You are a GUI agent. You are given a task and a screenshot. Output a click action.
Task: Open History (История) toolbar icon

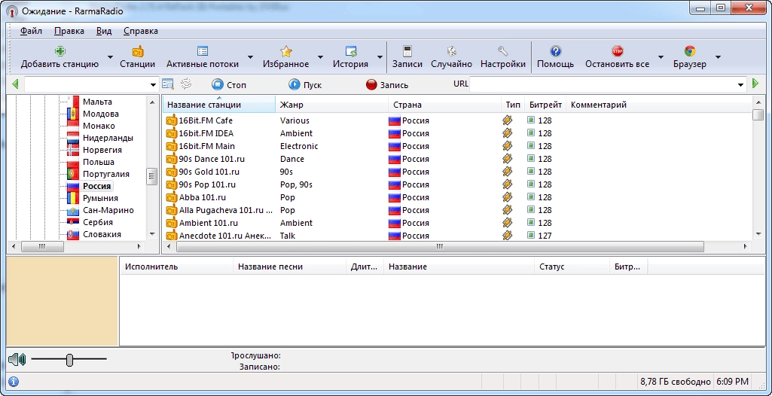tap(350, 51)
